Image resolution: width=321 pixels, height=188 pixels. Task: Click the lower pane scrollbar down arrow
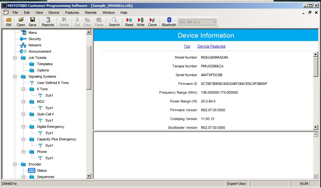coord(315,176)
